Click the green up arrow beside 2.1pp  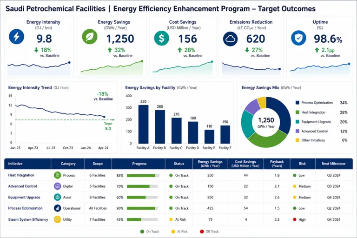[317, 50]
